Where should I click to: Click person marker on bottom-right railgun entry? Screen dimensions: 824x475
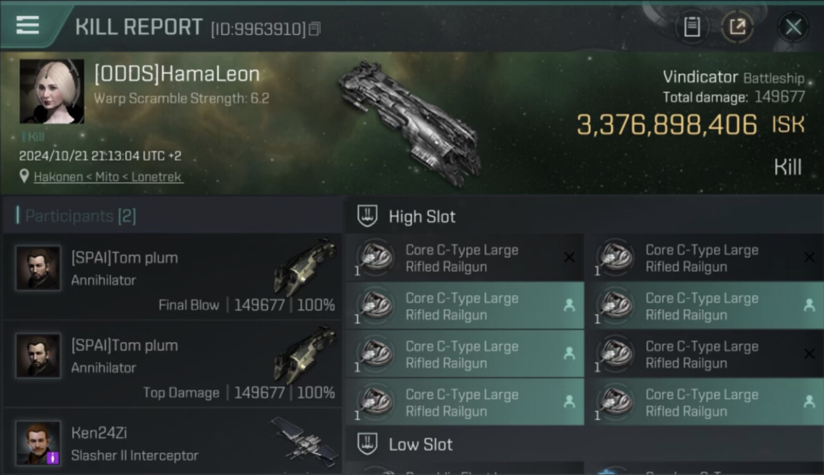pos(809,402)
